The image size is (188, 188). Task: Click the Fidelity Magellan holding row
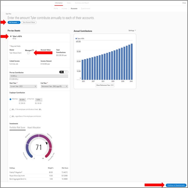coord(39,172)
